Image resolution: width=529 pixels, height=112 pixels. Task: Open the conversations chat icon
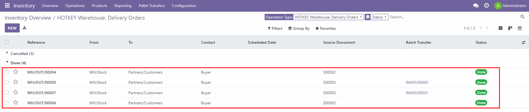[x=476, y=5]
